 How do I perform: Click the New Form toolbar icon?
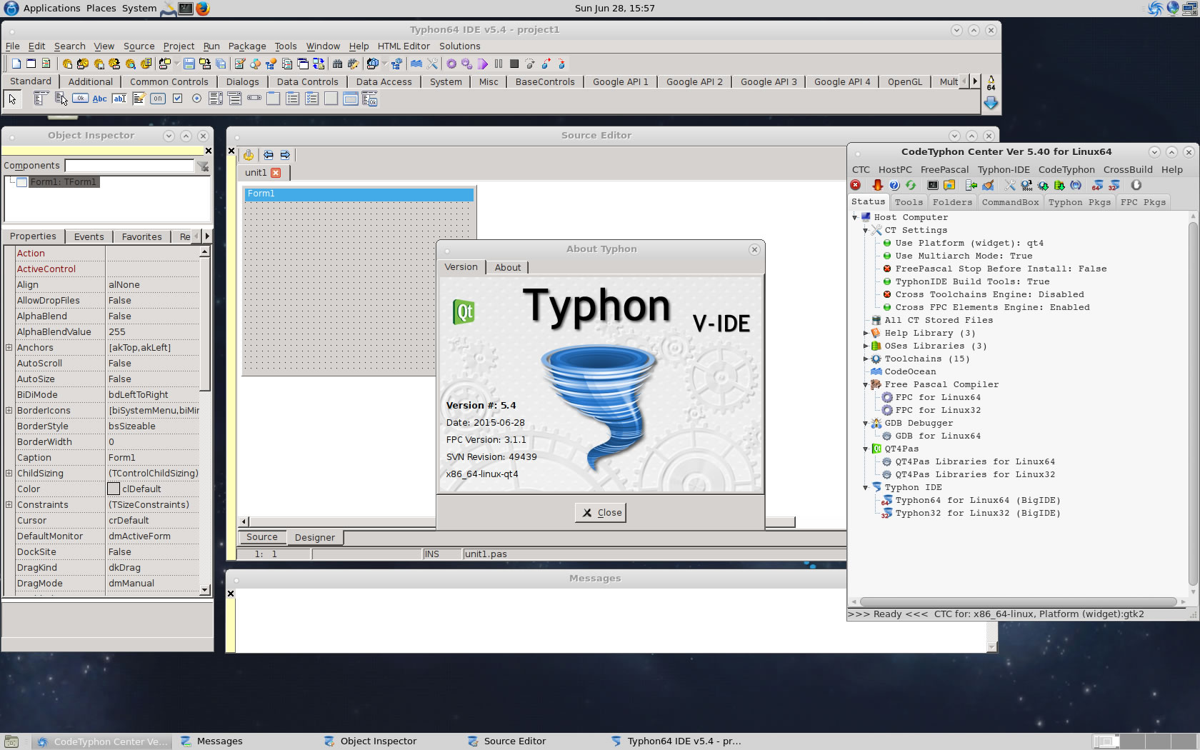click(31, 64)
